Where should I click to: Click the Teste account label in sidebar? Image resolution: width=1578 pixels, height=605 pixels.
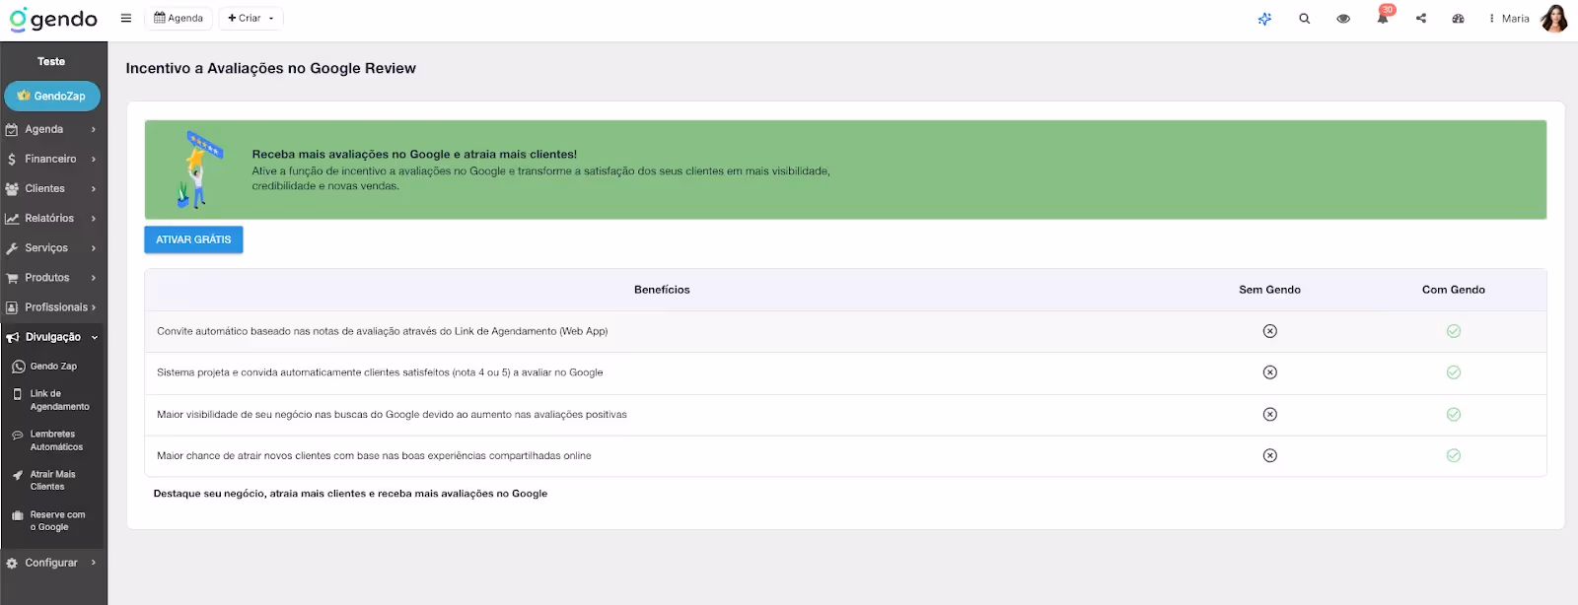(51, 61)
